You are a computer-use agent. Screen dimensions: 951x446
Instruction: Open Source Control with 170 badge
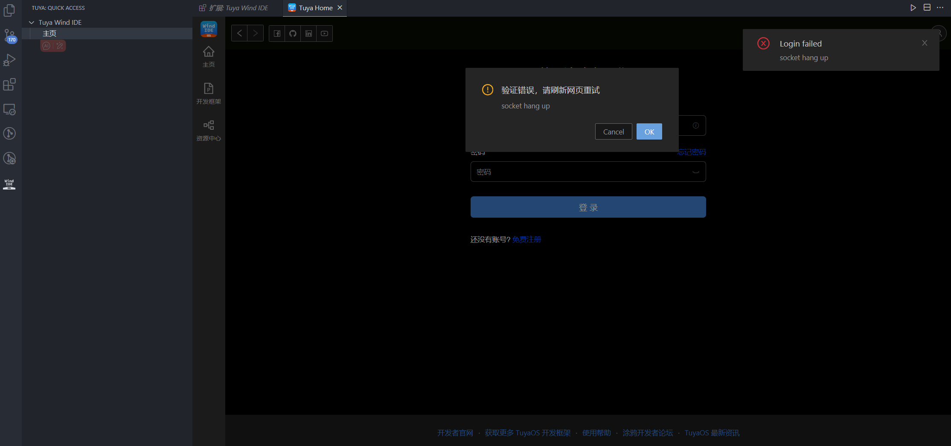(x=9, y=35)
